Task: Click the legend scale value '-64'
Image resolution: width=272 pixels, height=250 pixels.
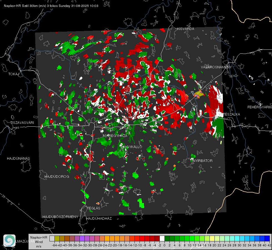Action: (x=54, y=246)
